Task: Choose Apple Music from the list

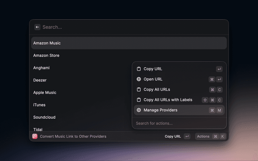Action: click(81, 93)
